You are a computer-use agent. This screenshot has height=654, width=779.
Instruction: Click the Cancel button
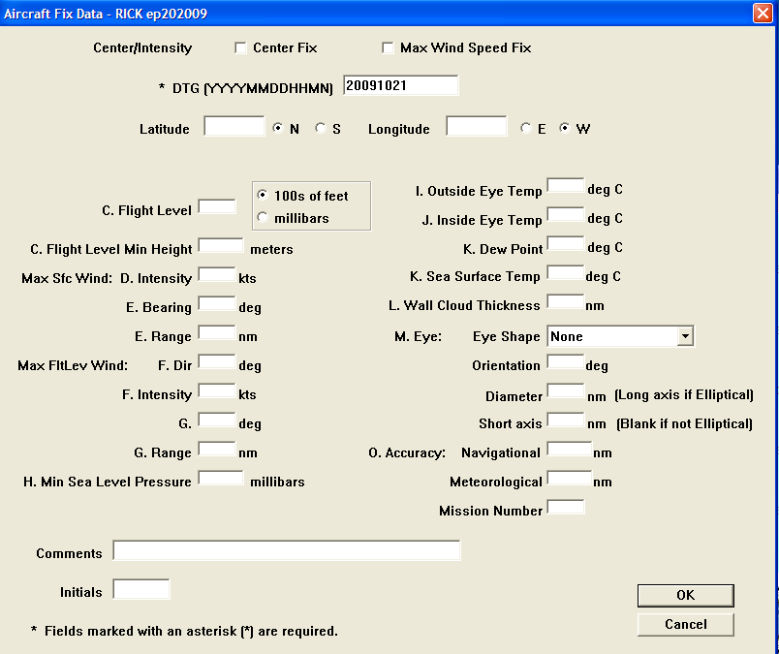(685, 624)
